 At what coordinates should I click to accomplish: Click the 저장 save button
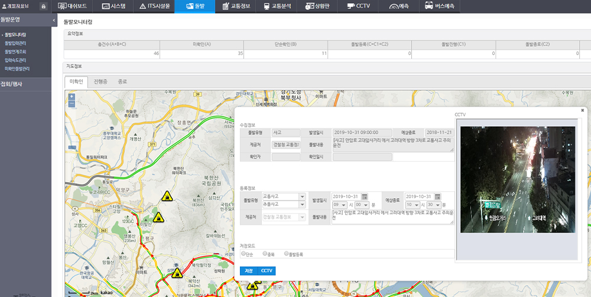pyautogui.click(x=248, y=270)
